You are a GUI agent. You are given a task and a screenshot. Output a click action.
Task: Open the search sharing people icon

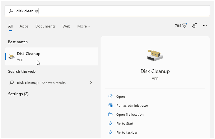195,26
